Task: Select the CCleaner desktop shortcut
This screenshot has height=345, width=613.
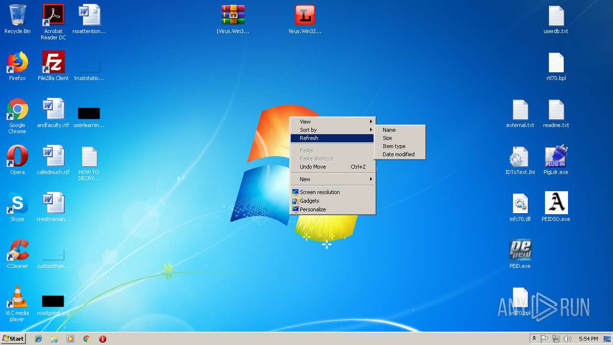Action: pyautogui.click(x=17, y=254)
